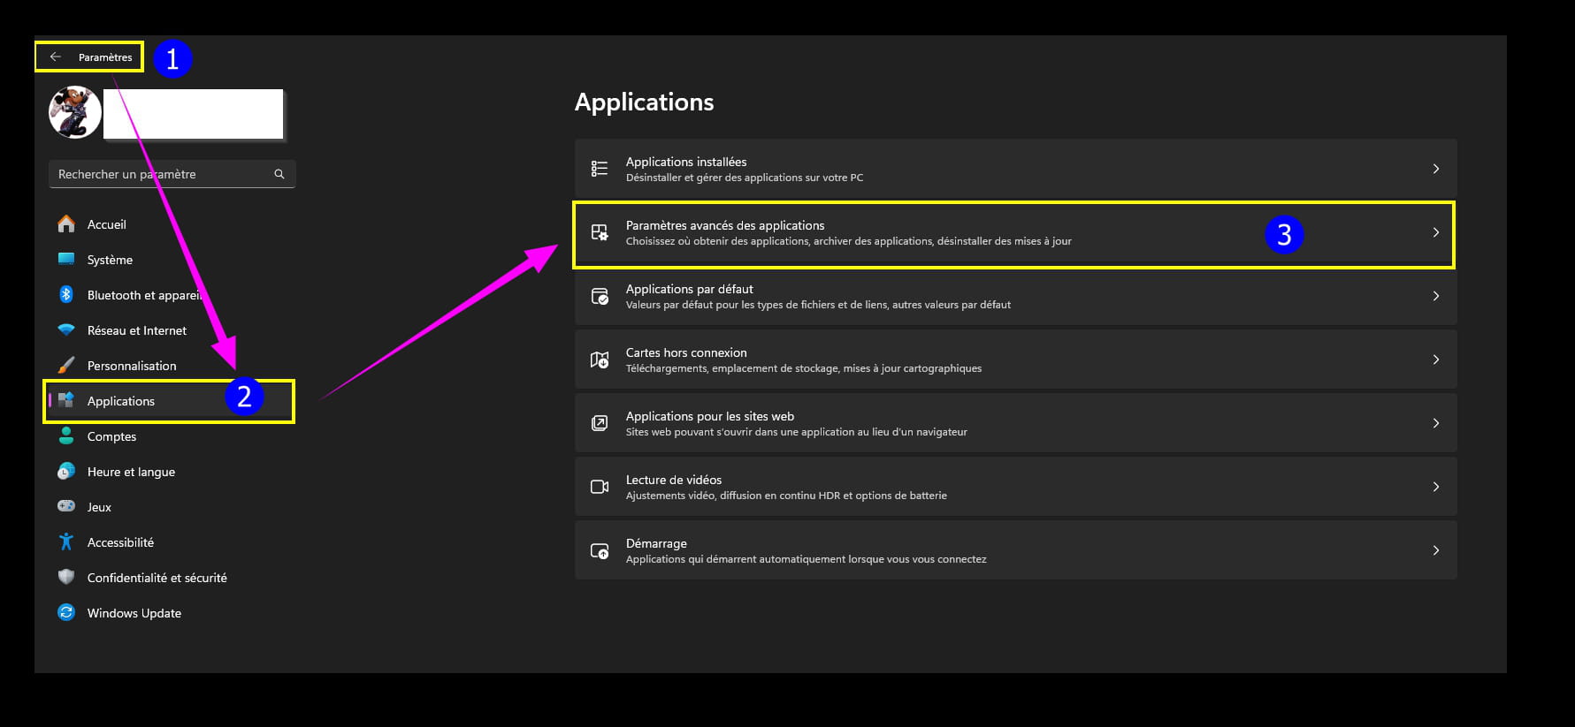Click the Rechercher un paramètre search field

click(159, 174)
